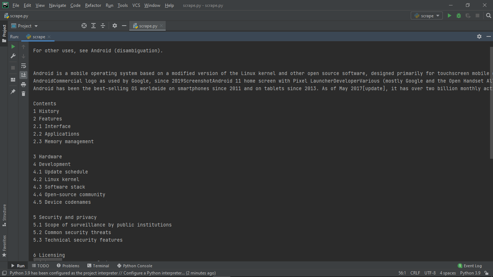Open Search Everywhere magnifier
The height and width of the screenshot is (277, 493).
coord(488,16)
